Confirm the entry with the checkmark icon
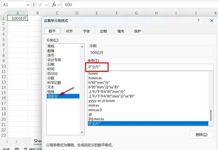This screenshot has height=150, width=218. coord(47,5)
